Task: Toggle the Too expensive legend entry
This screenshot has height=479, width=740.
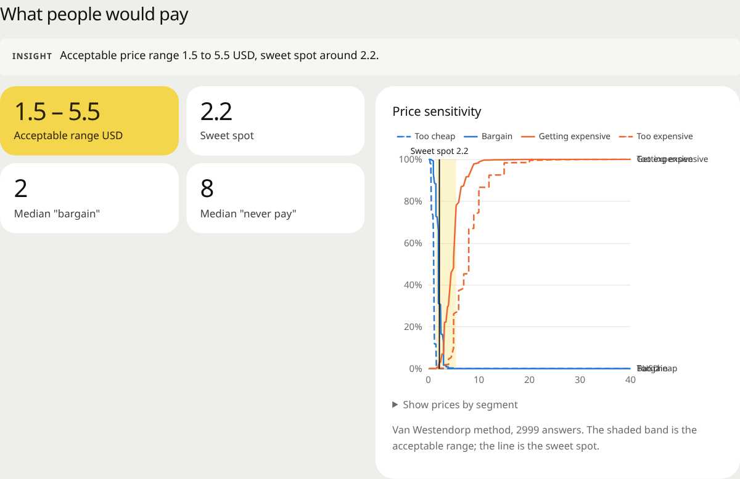Action: (x=655, y=136)
